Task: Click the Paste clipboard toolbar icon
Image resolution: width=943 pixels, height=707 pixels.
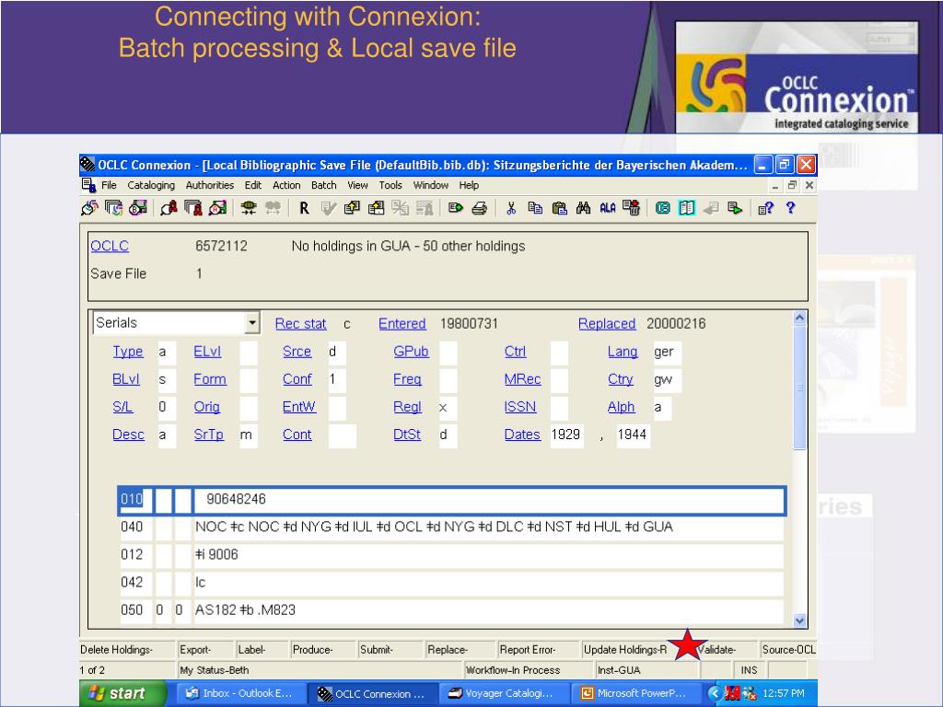Action: coord(559,208)
